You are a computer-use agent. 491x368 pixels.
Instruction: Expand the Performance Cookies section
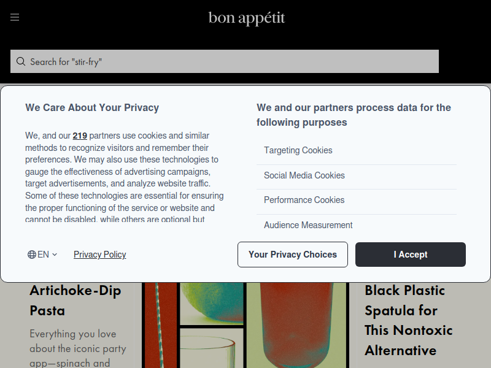click(x=304, y=200)
